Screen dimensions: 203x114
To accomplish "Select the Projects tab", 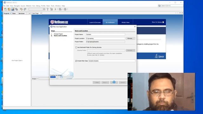I will tap(6, 13).
